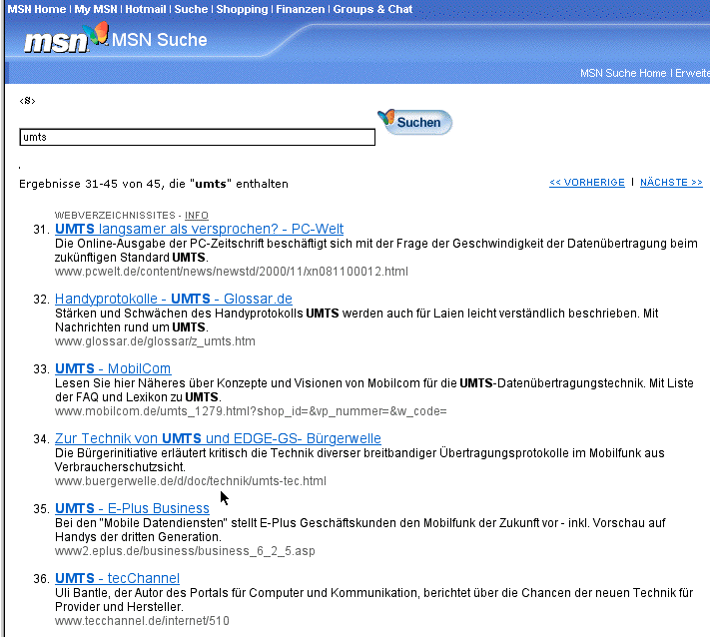
Task: Open the UMTS - tecChannel result
Action: [117, 578]
